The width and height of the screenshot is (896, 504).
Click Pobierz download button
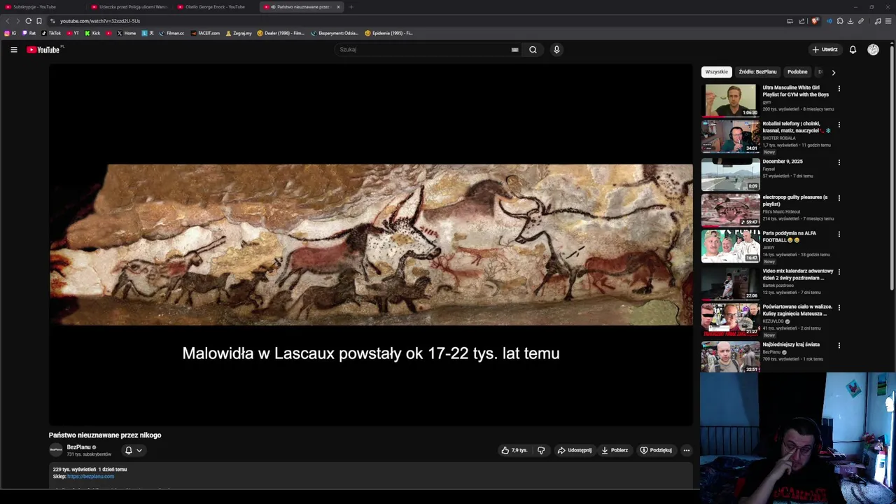(615, 450)
